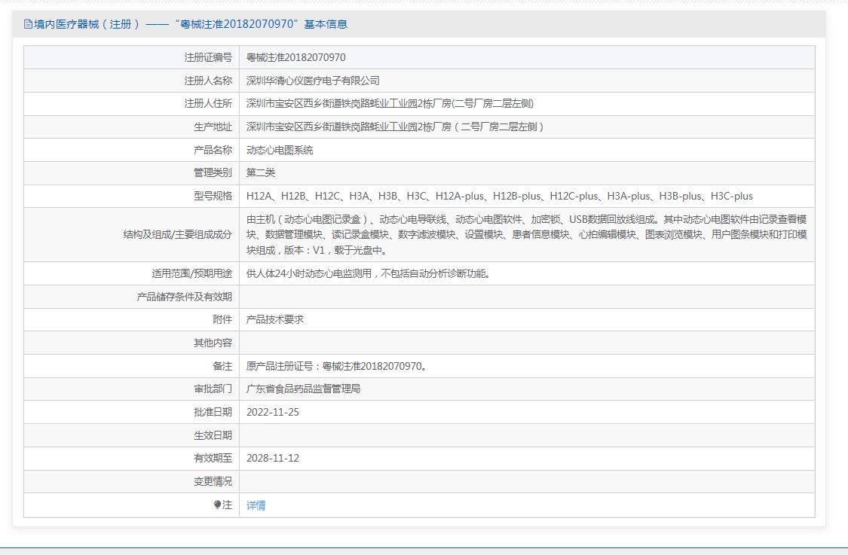Select the 第二类 management category value
Image resolution: width=848 pixels, height=555 pixels.
pyautogui.click(x=261, y=172)
